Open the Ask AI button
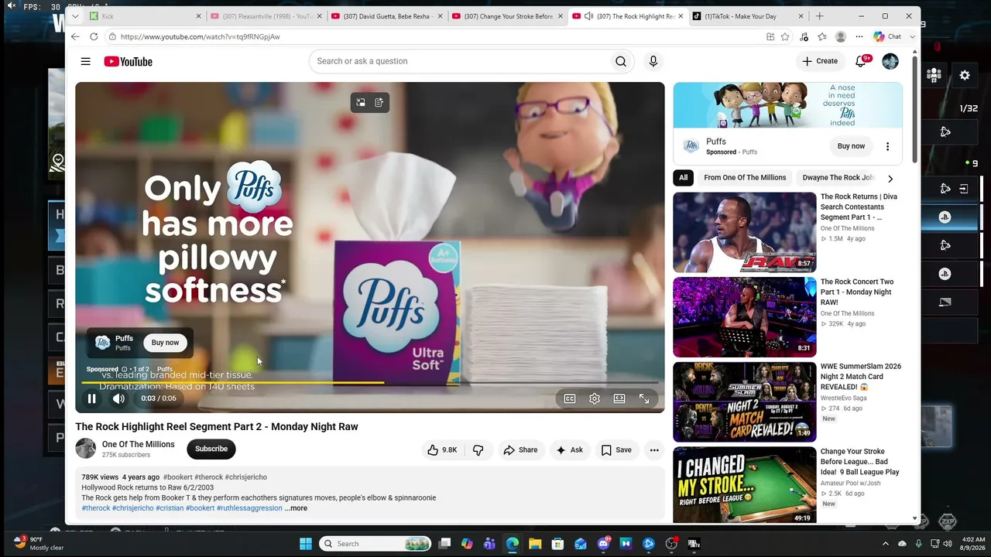The image size is (991, 557). (x=569, y=449)
